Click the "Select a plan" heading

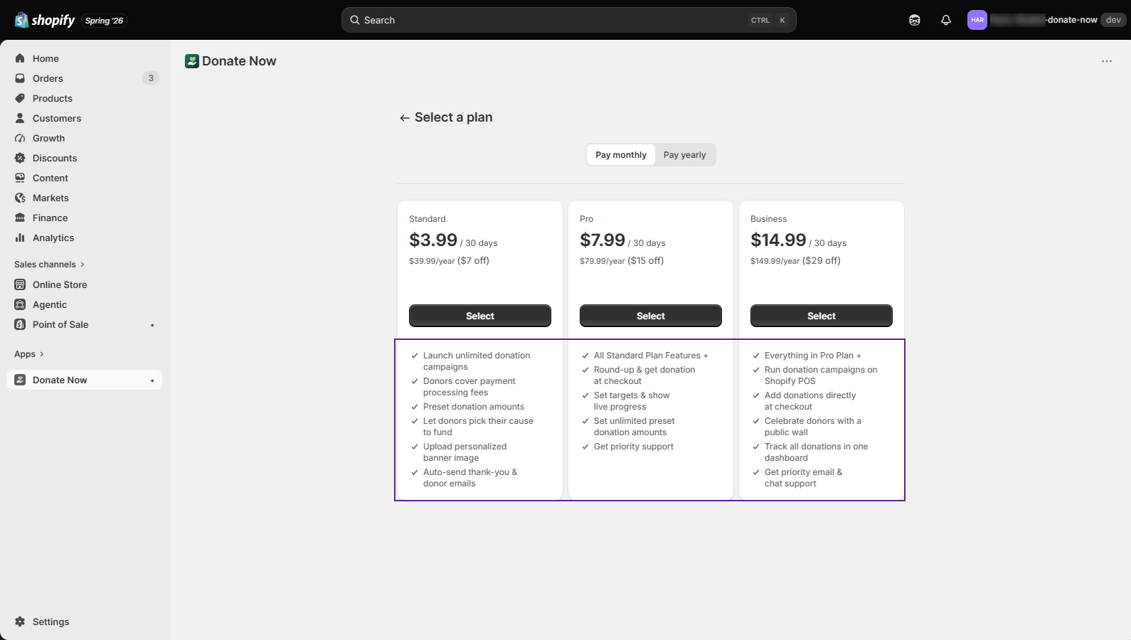click(454, 117)
